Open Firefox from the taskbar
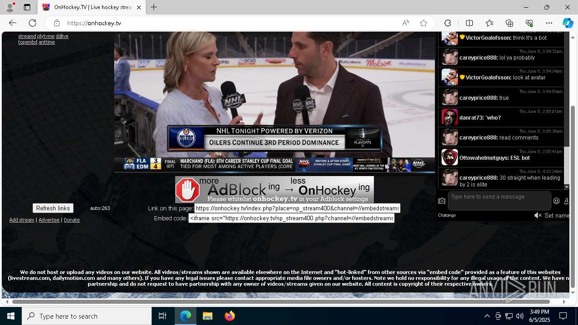Image resolution: width=578 pixels, height=325 pixels. pos(230,316)
